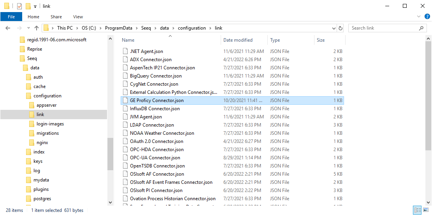Open Customize Quick Access Toolbar dropdown
This screenshot has width=432, height=215.
coord(35,6)
